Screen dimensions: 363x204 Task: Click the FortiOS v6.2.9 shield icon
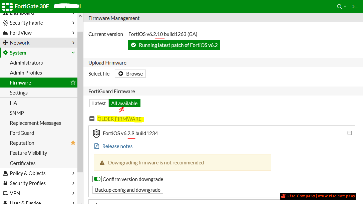[96, 133]
